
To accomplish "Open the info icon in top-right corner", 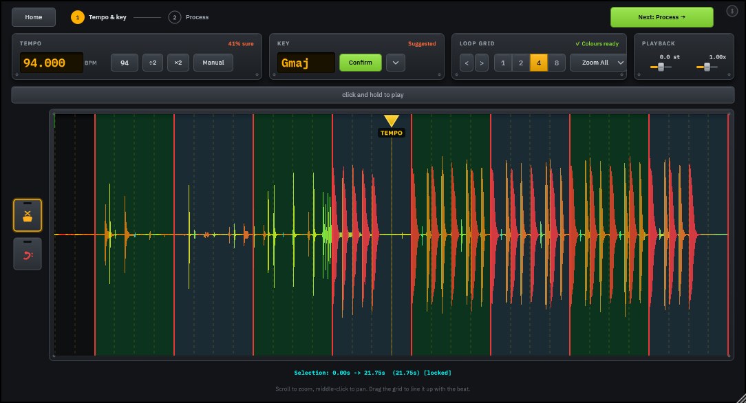I will (732, 11).
